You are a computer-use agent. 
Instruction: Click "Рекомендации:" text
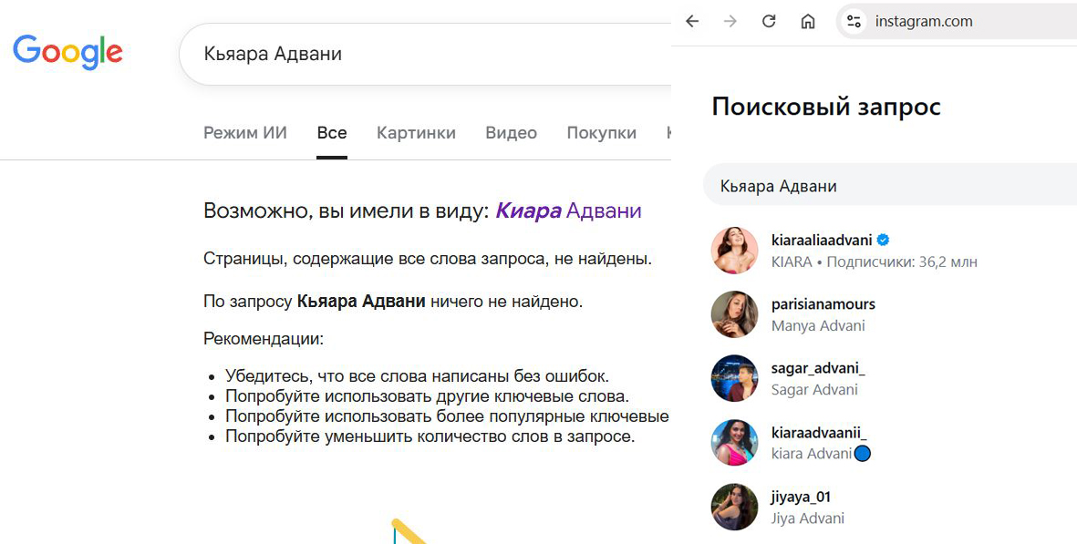coord(264,339)
